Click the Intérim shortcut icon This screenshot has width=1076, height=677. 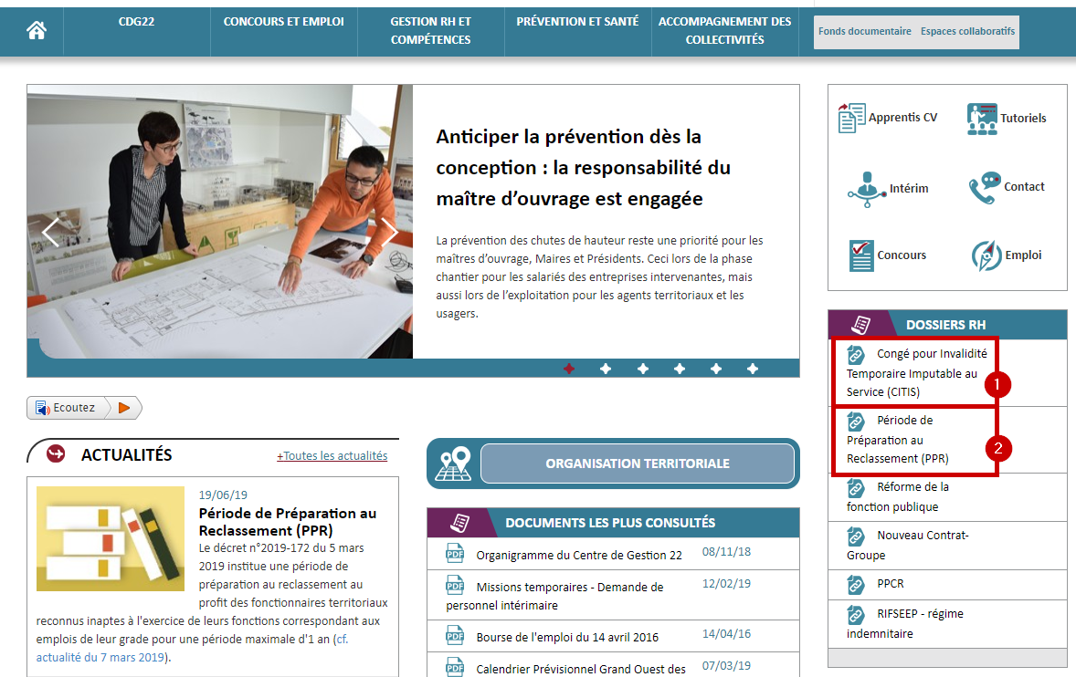(x=867, y=189)
